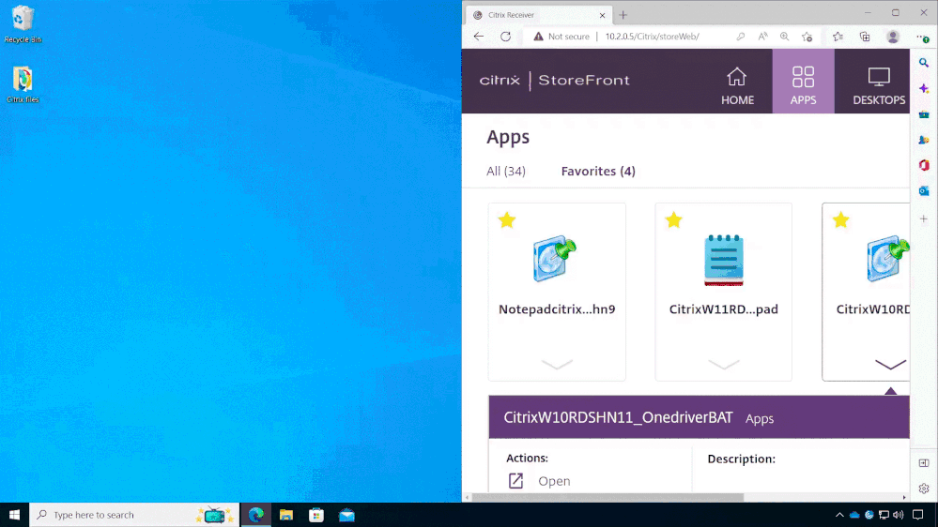Screen dimensions: 938x527
Task: Toggle the star on CitrixW11RD...pad
Action: pyautogui.click(x=673, y=219)
